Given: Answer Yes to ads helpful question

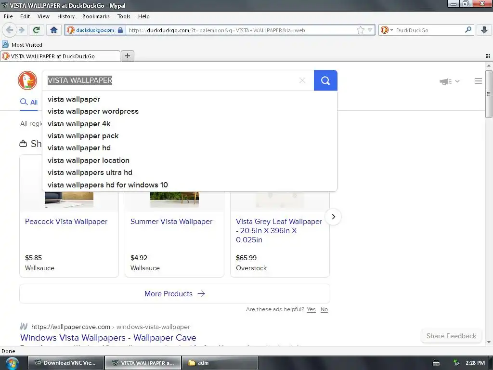Looking at the screenshot, I should 311,309.
